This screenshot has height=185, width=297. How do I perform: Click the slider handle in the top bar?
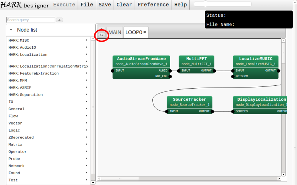205,4
